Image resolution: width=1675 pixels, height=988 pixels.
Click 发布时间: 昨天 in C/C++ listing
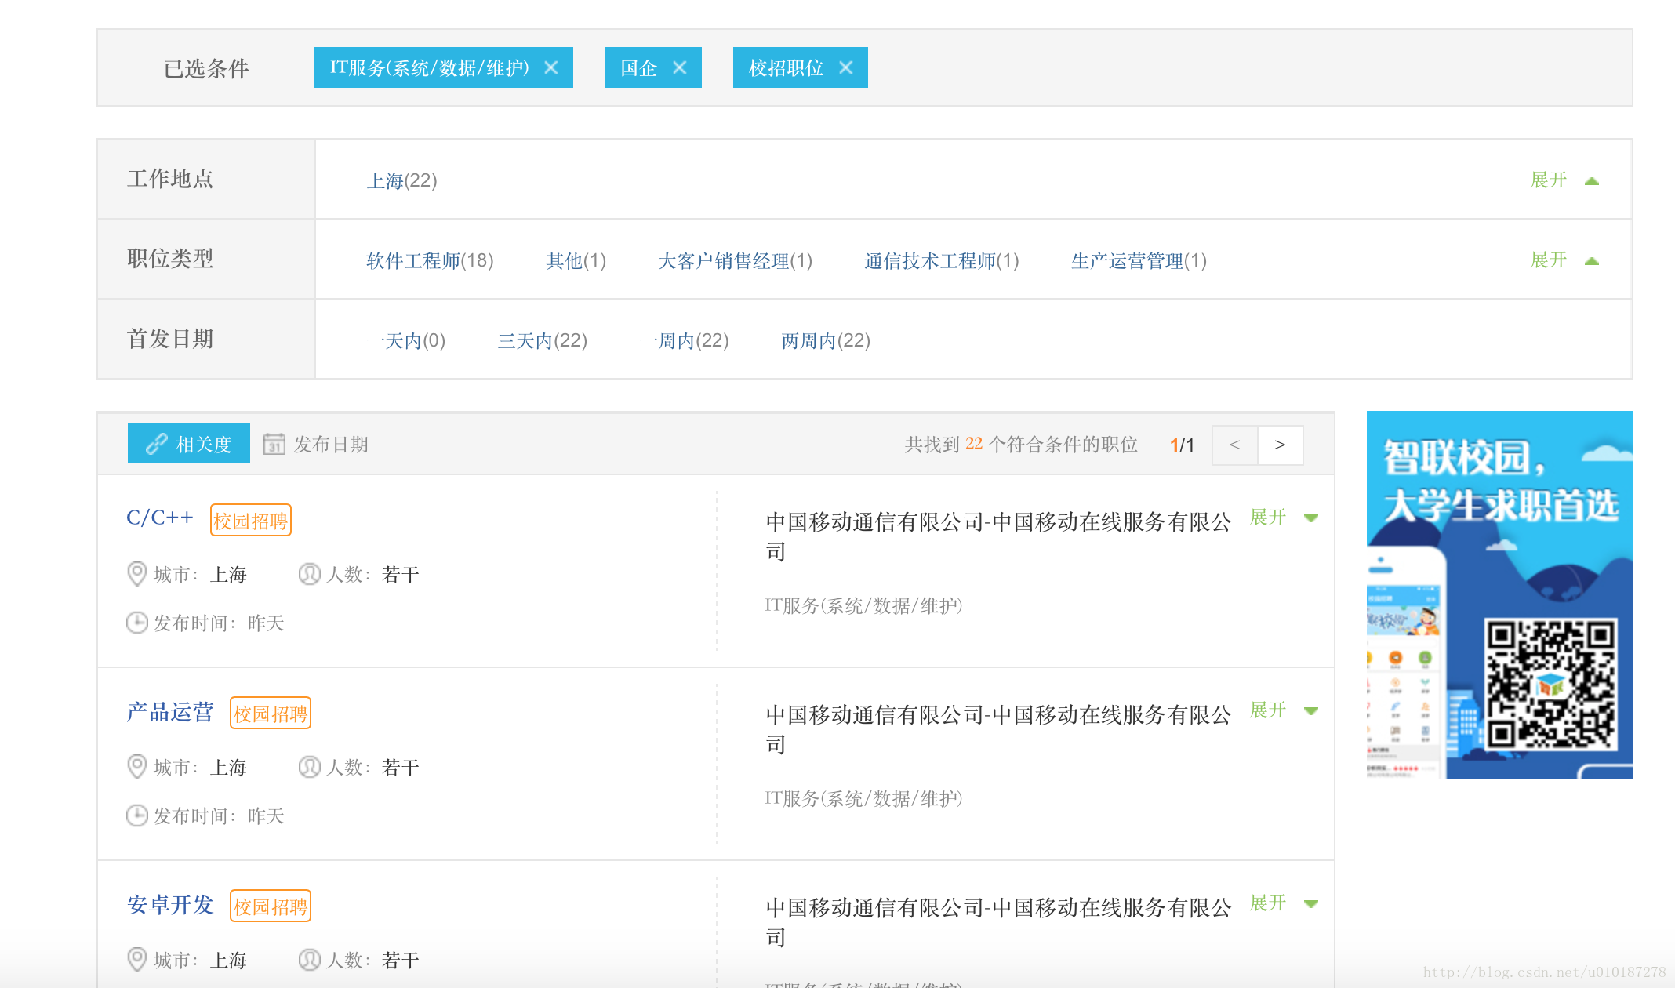(x=218, y=623)
